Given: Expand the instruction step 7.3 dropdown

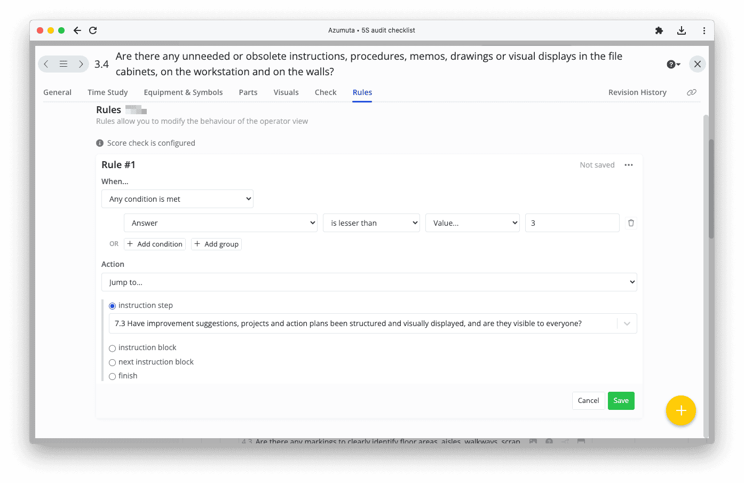Looking at the screenshot, I should point(627,323).
